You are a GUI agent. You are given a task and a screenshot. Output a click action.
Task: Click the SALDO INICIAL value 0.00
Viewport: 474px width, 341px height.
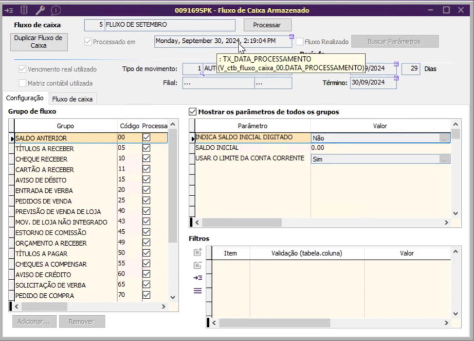point(380,148)
